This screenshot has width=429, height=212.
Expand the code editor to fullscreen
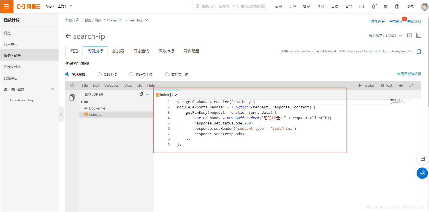[x=411, y=85]
